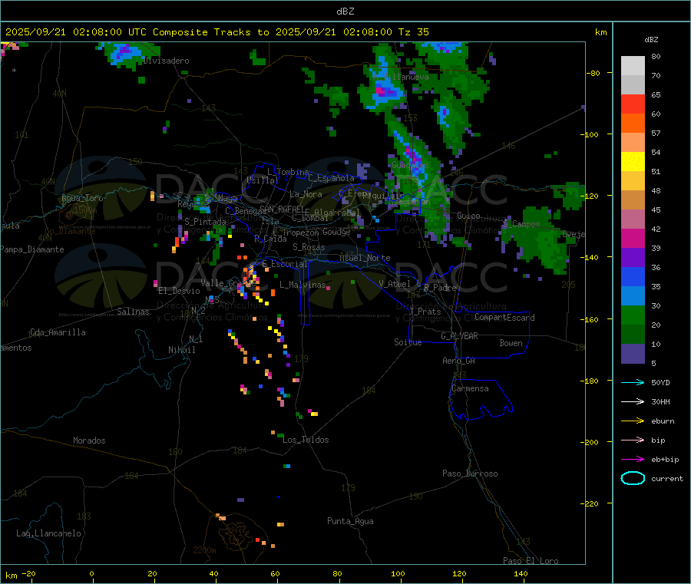Select the bright yellow swatch between 54 and 51
This screenshot has width=691, height=584.
tap(633, 162)
